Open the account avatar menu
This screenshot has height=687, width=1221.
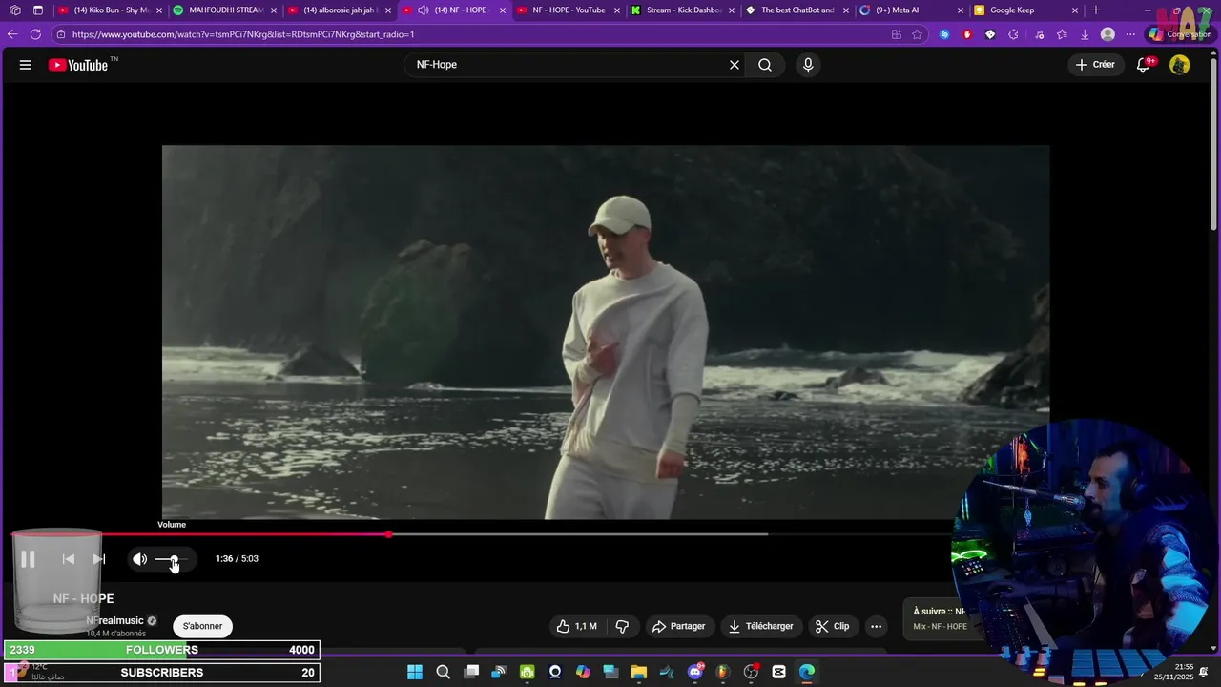[1180, 65]
